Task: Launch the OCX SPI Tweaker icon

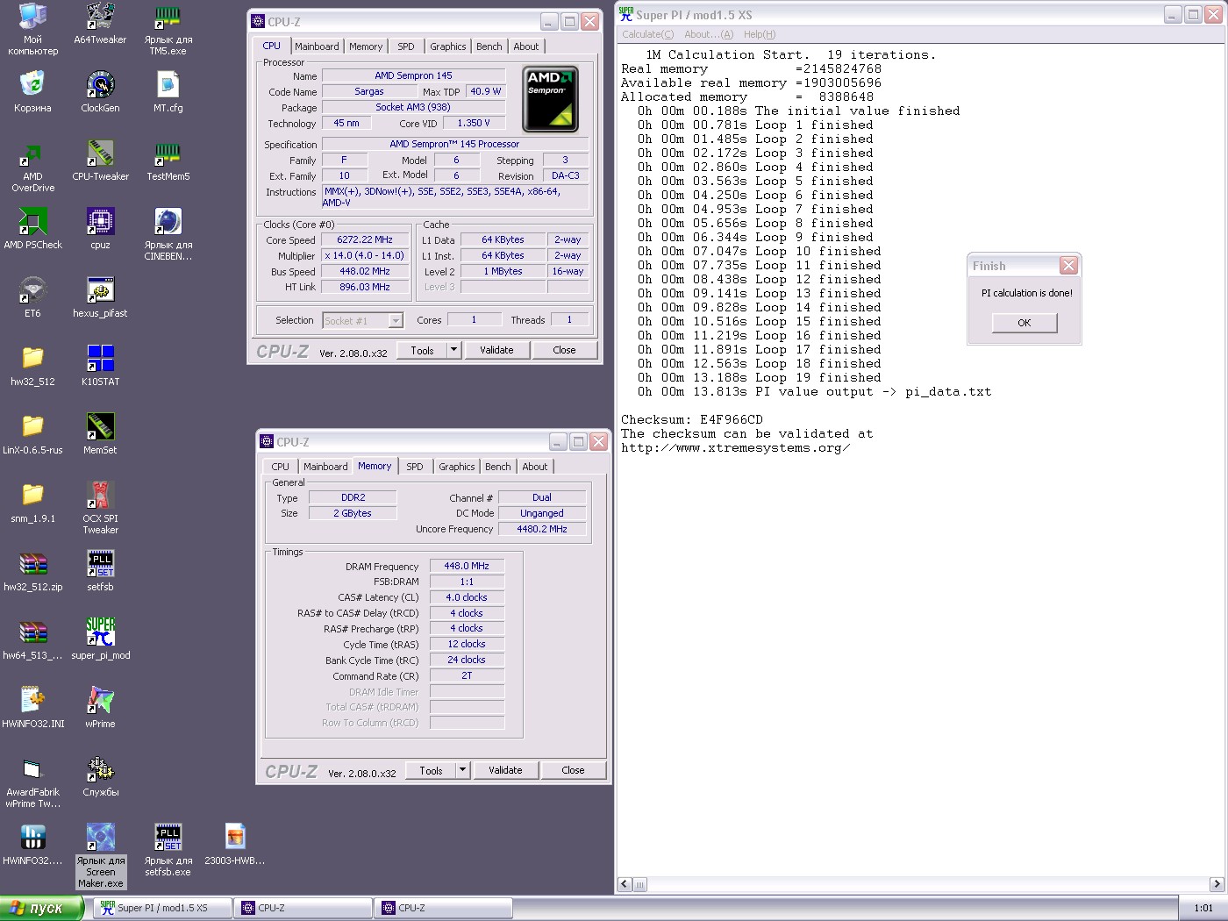Action: [x=100, y=496]
